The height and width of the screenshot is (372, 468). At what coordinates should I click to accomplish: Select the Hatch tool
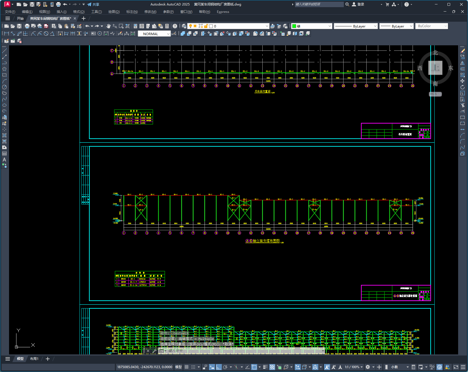pos(4,135)
